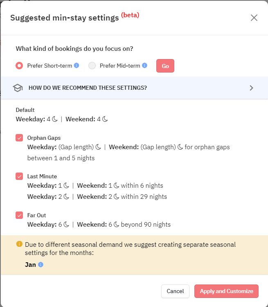Click info icon next to Prefer Short-term
This screenshot has width=268, height=307.
click(x=77, y=66)
